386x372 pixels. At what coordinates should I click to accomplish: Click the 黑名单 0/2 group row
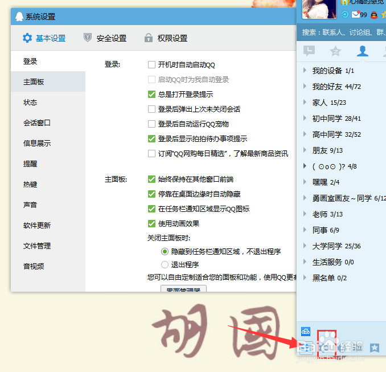click(x=341, y=278)
